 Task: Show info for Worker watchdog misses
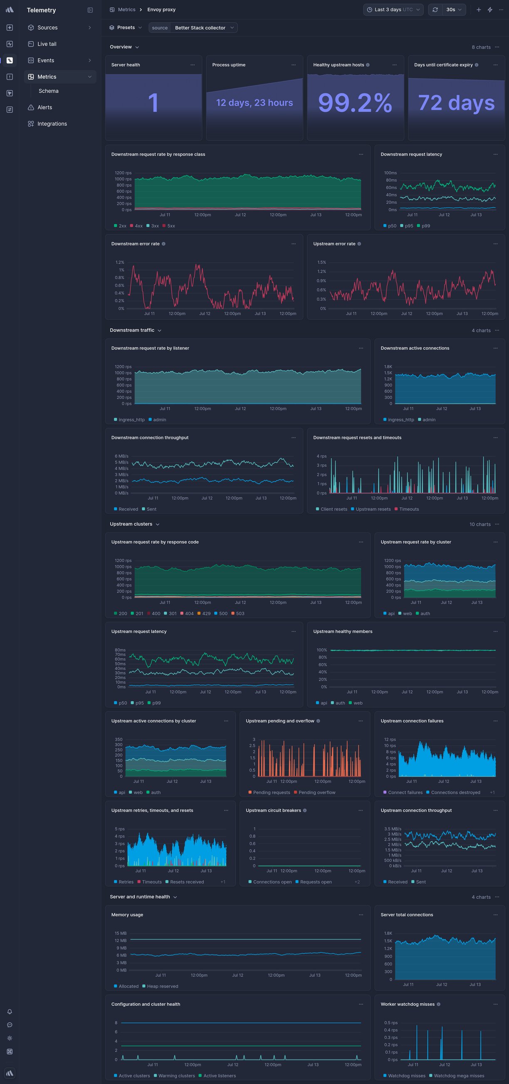439,1004
